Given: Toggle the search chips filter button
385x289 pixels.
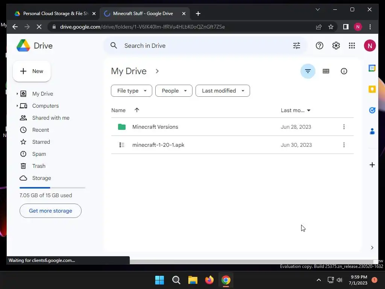Looking at the screenshot, I should tap(308, 71).
